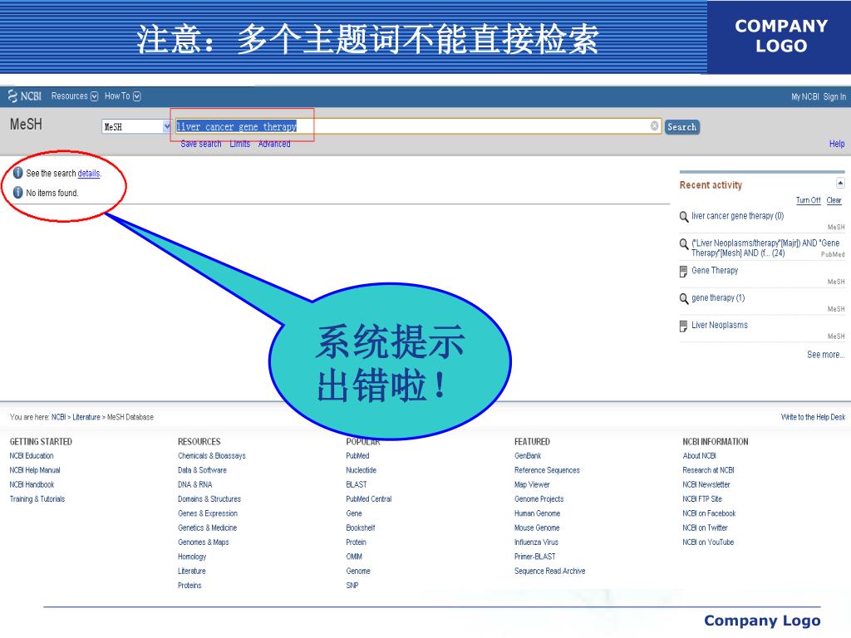Click Sign In link
Image resolution: width=851 pixels, height=638 pixels.
point(834,96)
